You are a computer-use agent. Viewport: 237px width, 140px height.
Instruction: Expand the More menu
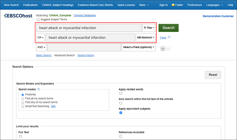(144, 5)
